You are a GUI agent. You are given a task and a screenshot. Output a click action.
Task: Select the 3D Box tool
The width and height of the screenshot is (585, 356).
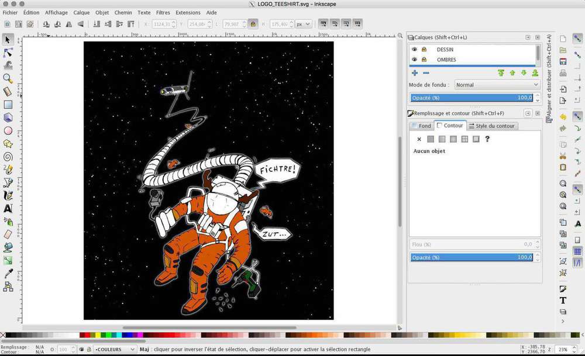[x=8, y=118]
